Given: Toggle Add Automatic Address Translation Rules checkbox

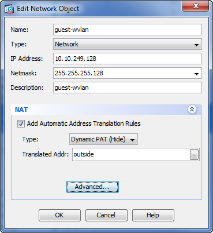Looking at the screenshot, I should point(21,123).
